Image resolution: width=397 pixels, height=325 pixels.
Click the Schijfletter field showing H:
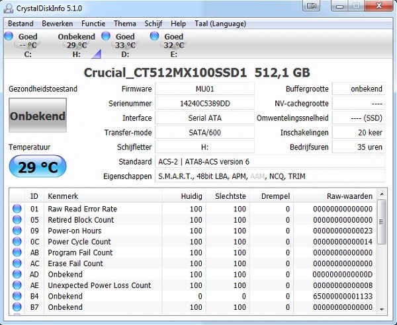point(204,147)
